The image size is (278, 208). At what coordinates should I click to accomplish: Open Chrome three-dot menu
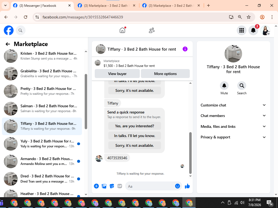pos(272,17)
